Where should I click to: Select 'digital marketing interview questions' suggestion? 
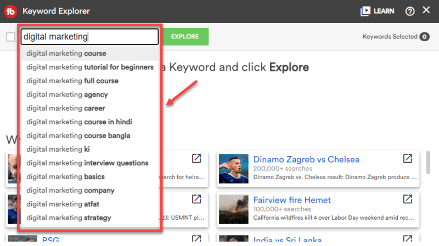[87, 163]
